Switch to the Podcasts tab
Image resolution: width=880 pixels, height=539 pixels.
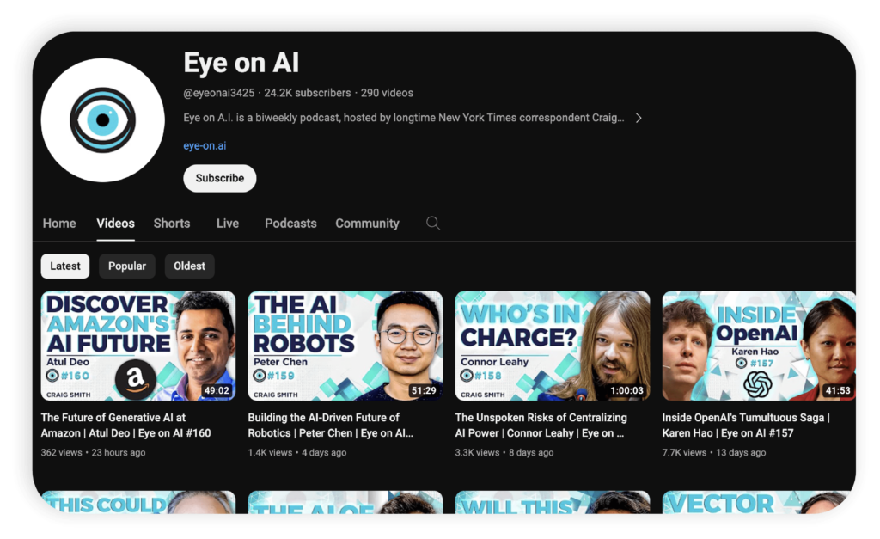click(290, 224)
